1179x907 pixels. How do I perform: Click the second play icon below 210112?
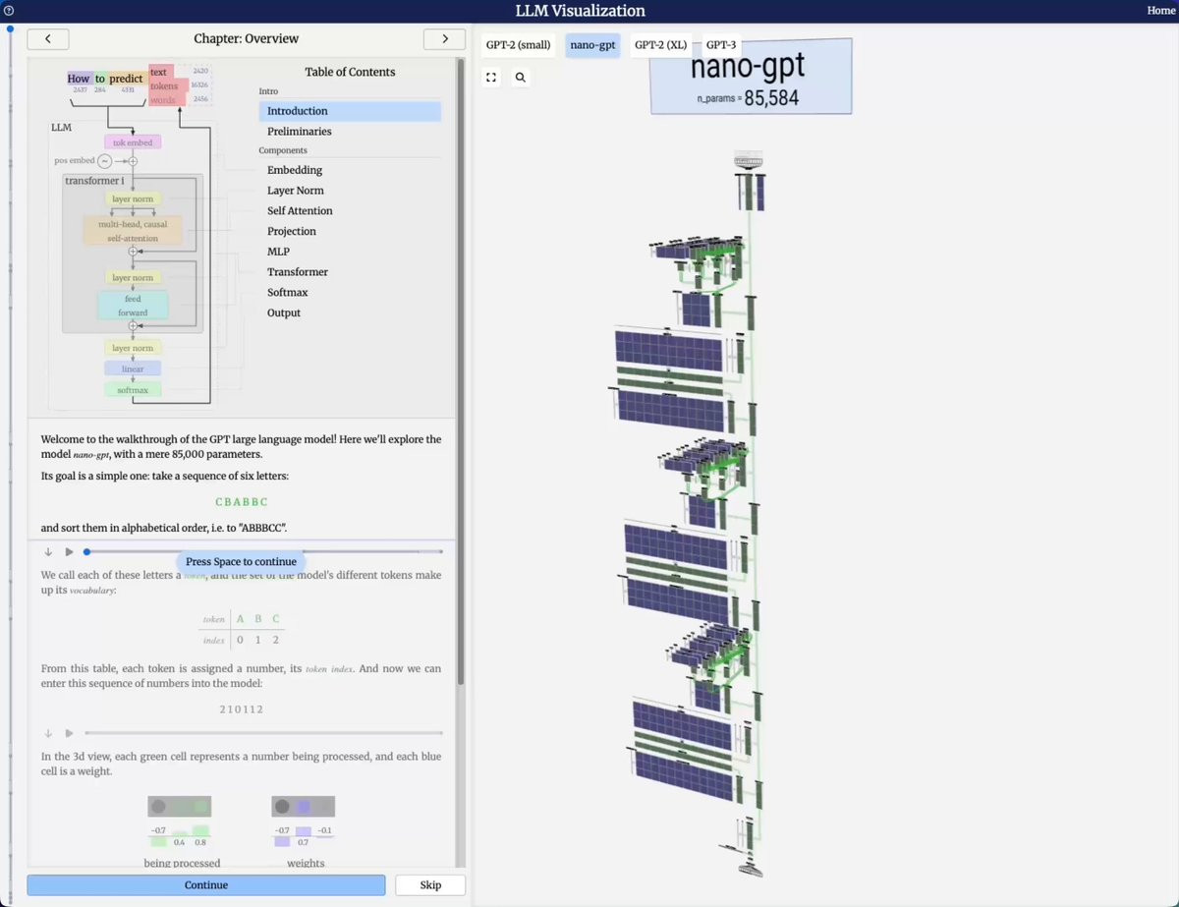pos(69,733)
